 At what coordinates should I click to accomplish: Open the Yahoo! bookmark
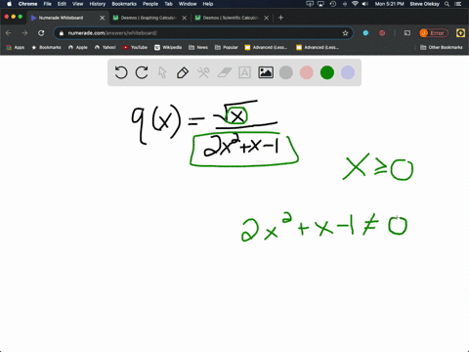click(106, 47)
